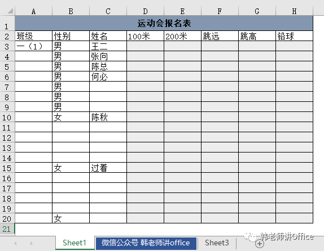Select row 21 header

pyautogui.click(x=7, y=229)
